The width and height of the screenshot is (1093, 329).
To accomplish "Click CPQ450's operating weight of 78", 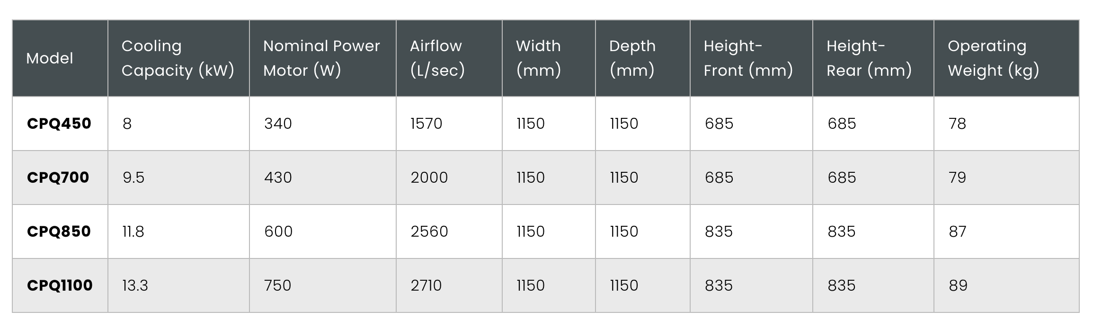I will pos(958,124).
